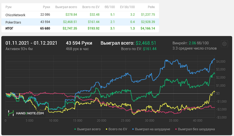This screenshot has height=136, width=234.
Task: Toggle the pink "Выиграл без шоудауна" legend series
Action: (195, 129)
